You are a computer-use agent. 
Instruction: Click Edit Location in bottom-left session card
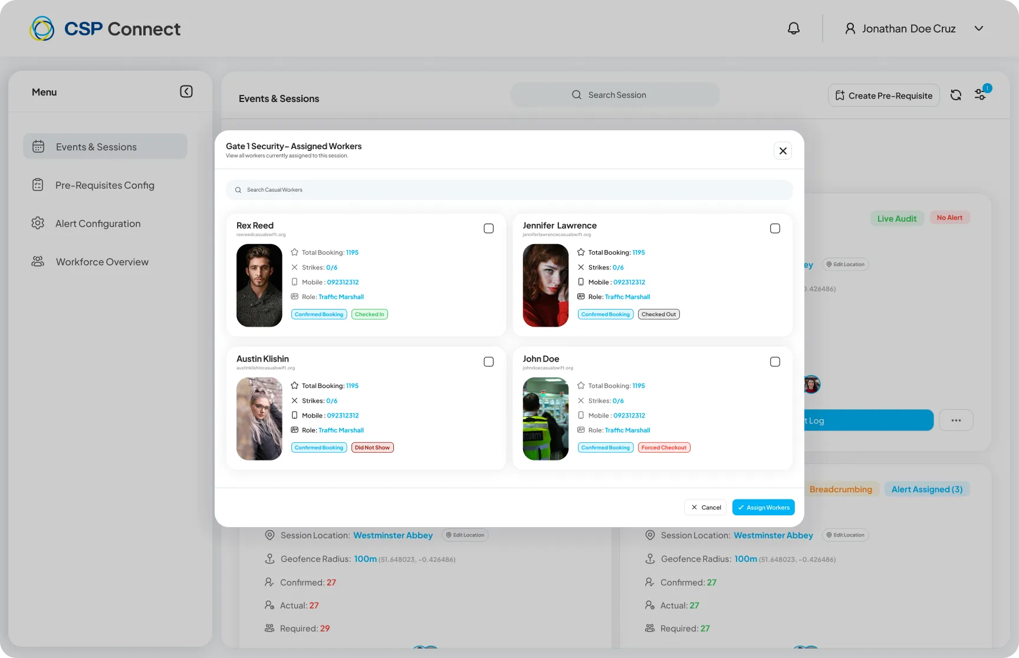(x=465, y=535)
